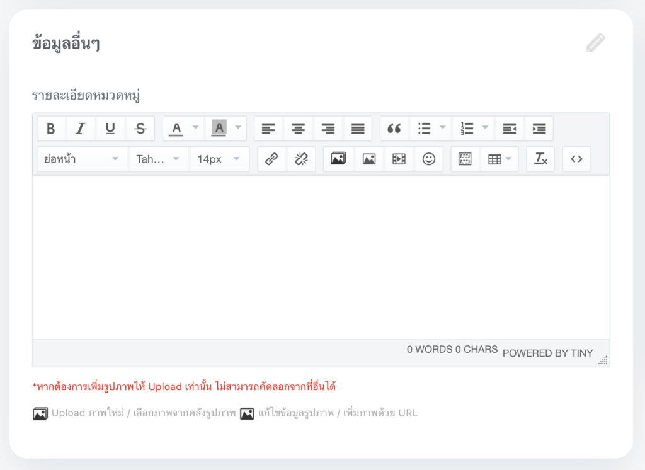
Task: Open the emoticons picker
Action: pos(428,159)
